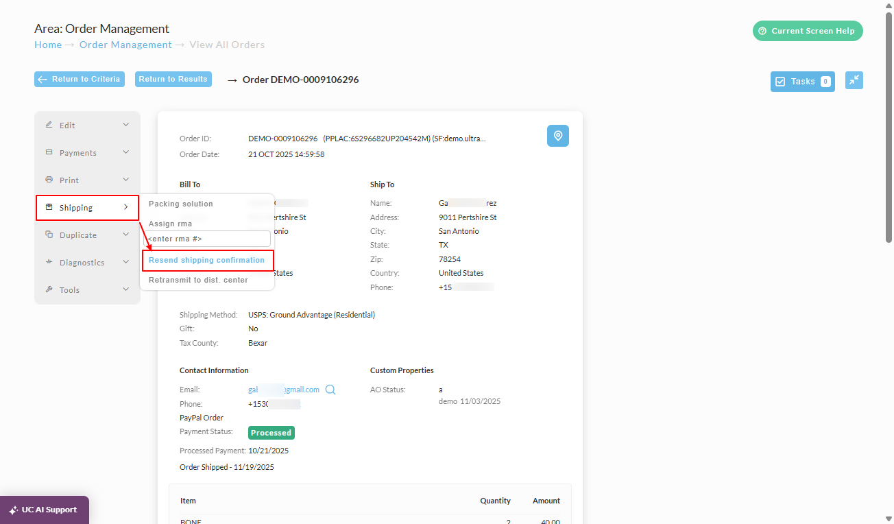Click the PayPal Order label
Screen dimensions: 894x524
tap(202, 418)
